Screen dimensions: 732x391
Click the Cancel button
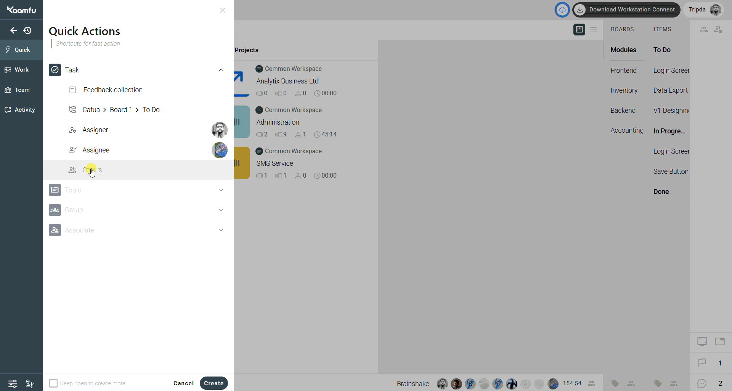tap(183, 383)
